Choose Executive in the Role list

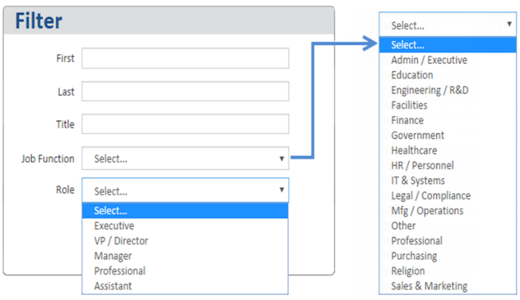[185, 226]
